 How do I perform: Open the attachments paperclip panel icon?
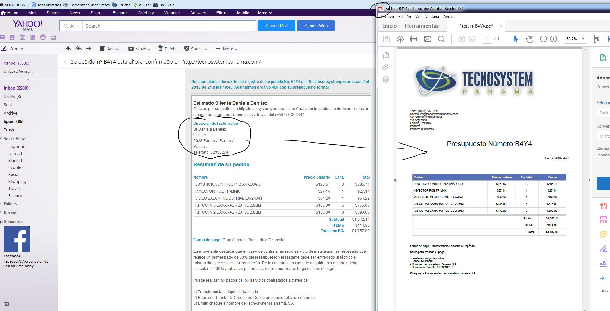pos(386,67)
